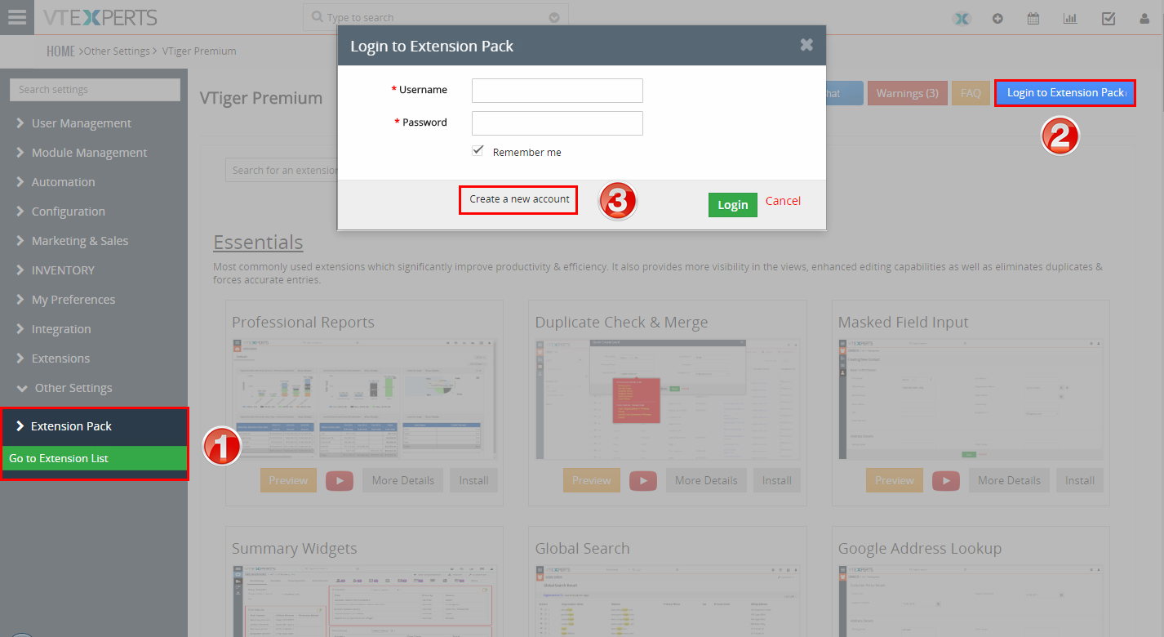
Task: Open the hamburger navigation menu
Action: coord(17,17)
